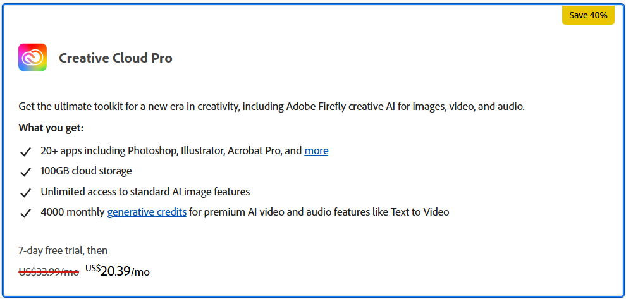
Task: Click the checkmark beside "4000 monthly" credits
Action: 25,213
